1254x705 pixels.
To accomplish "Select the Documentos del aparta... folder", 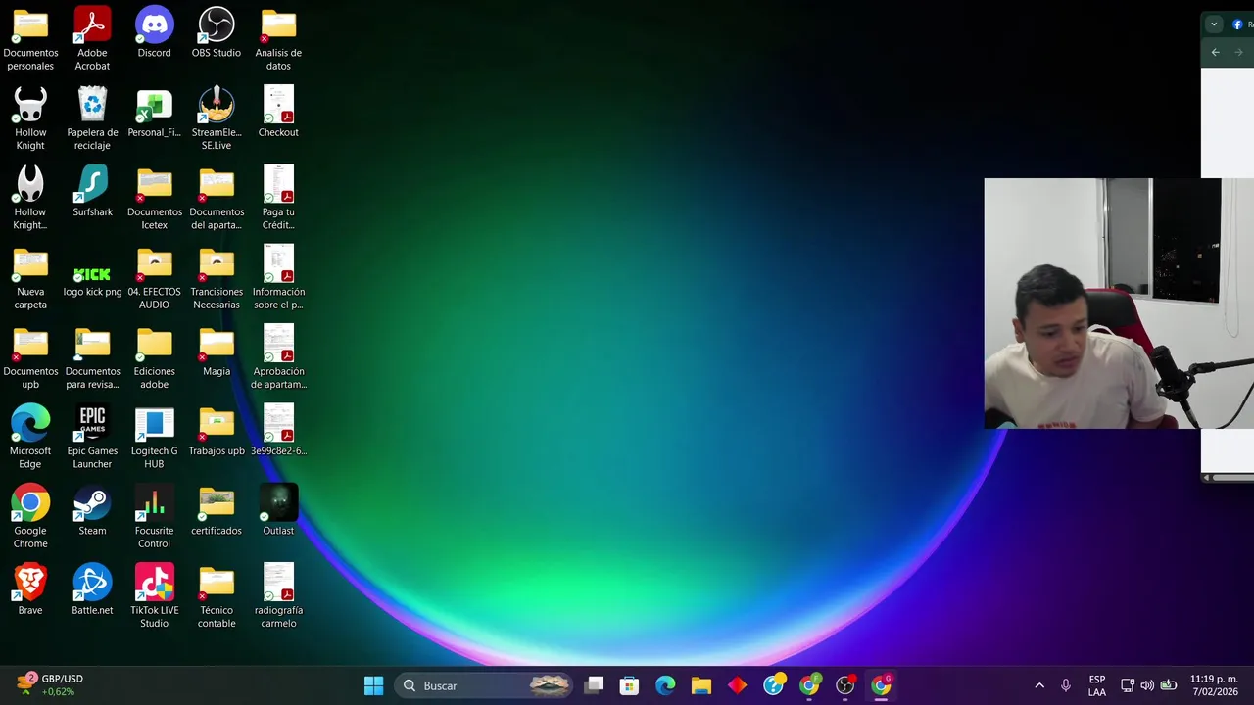I will click(x=216, y=197).
